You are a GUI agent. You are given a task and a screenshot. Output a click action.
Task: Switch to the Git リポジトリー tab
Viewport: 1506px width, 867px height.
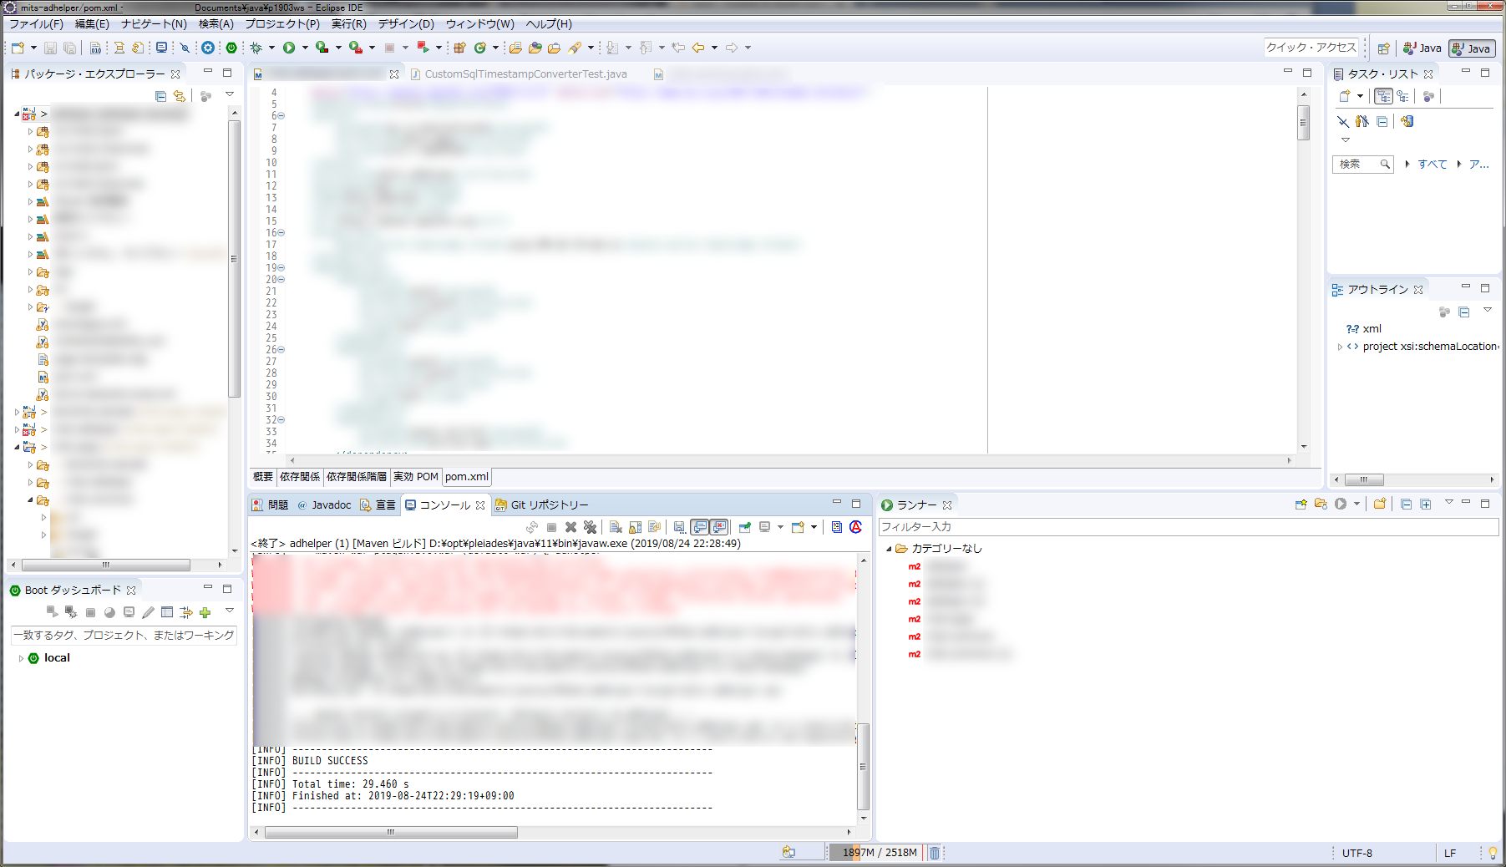(542, 504)
